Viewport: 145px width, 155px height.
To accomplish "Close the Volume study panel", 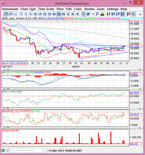I will coord(140,128).
